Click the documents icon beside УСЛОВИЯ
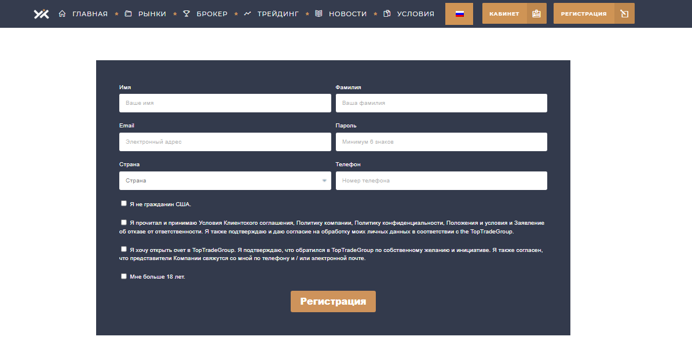 click(x=387, y=14)
